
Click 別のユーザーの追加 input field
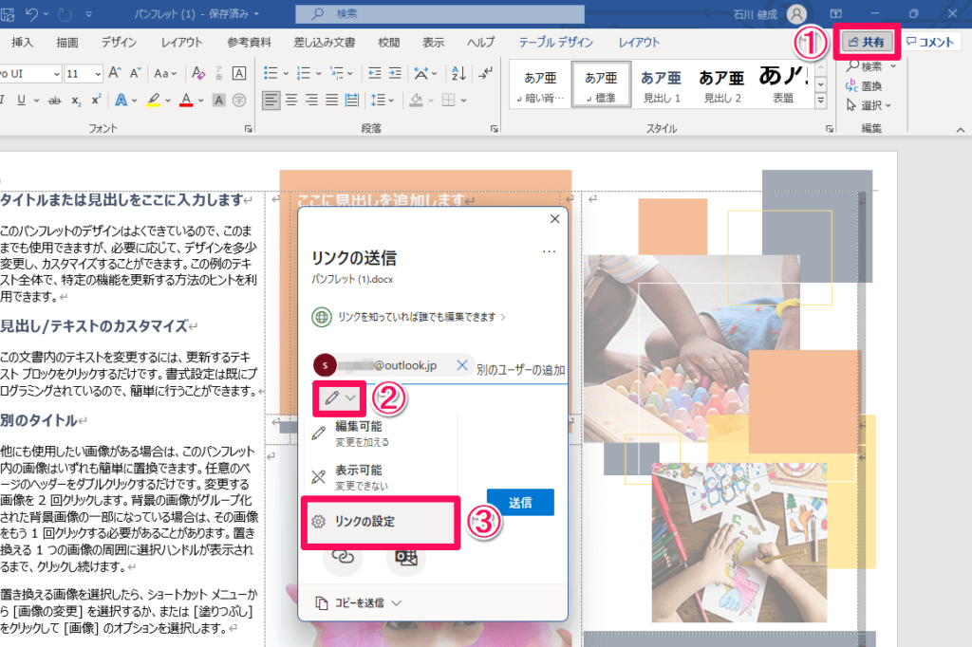pyautogui.click(x=521, y=370)
